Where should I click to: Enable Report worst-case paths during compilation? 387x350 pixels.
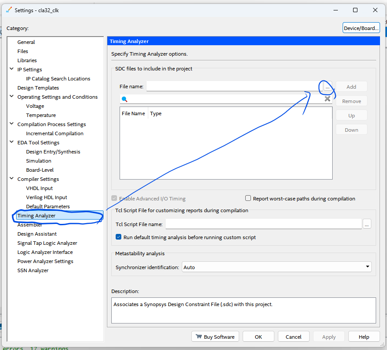(248, 198)
